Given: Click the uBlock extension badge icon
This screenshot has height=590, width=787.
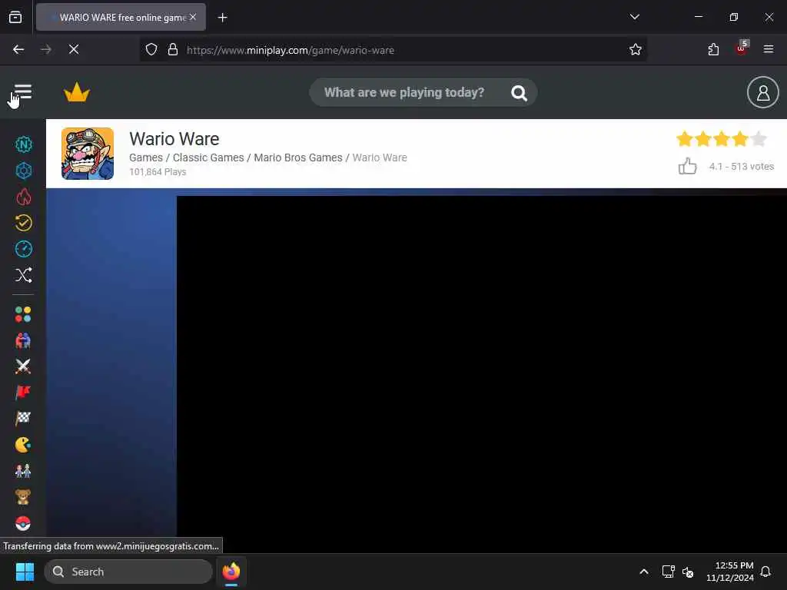Looking at the screenshot, I should [x=742, y=48].
